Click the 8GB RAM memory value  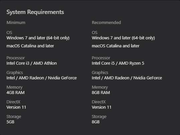tap(101, 93)
